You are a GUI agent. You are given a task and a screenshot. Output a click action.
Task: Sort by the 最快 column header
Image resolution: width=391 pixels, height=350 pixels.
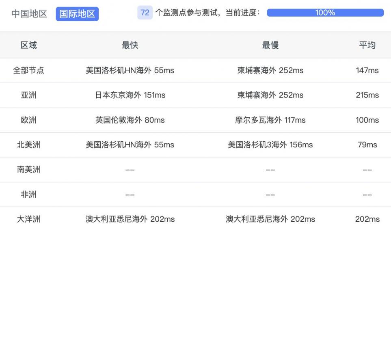130,45
